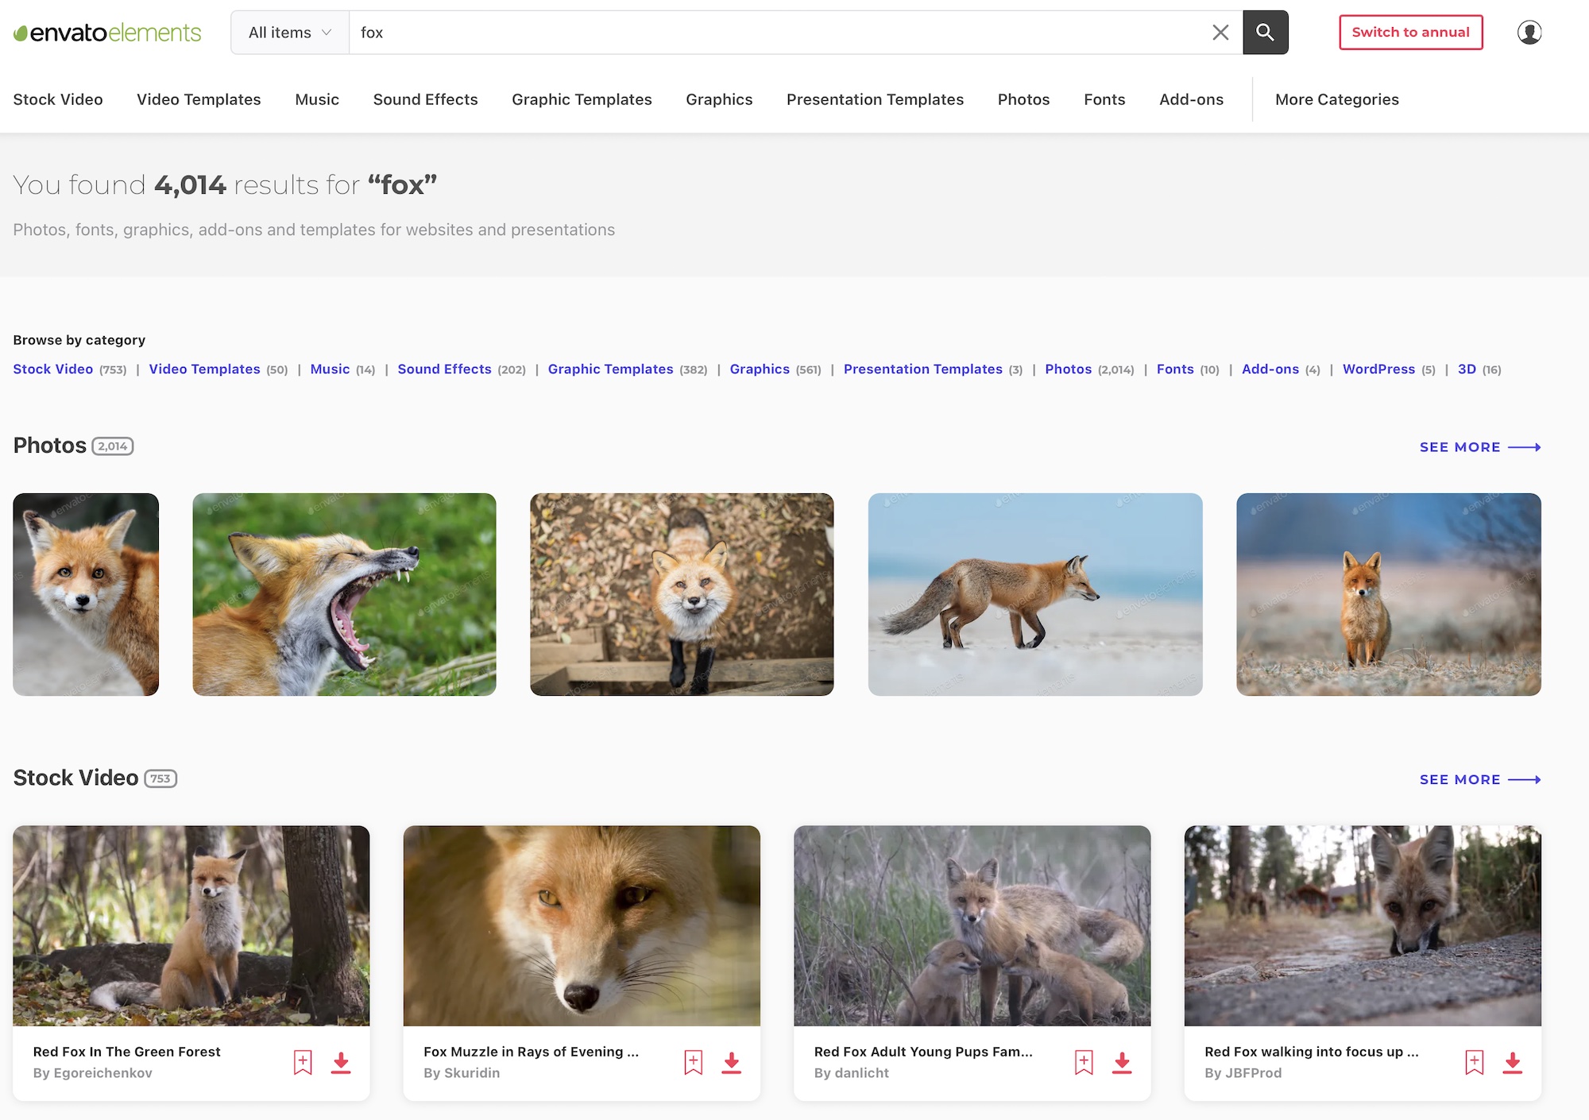The image size is (1589, 1120).
Task: Download Red Fox Adult Young Pups video
Action: click(1122, 1062)
